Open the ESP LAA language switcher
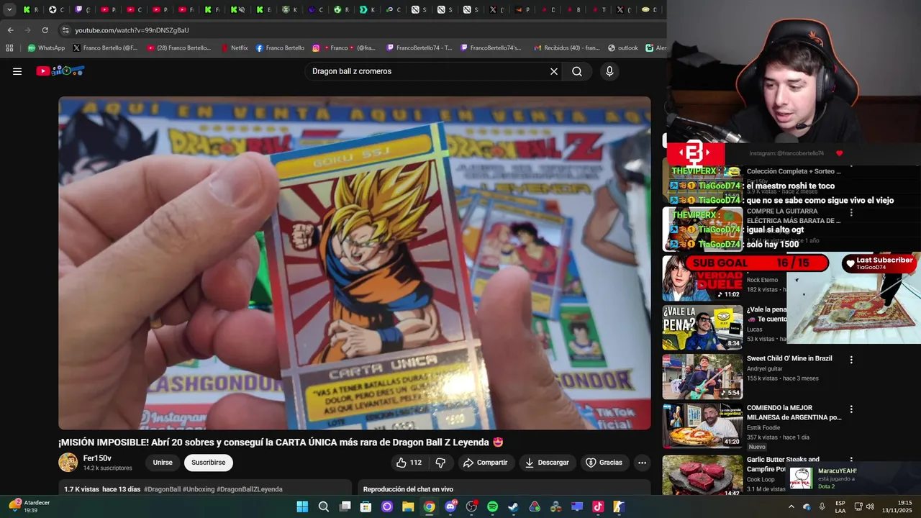Viewport: 921px width, 518px height. pyautogui.click(x=840, y=506)
